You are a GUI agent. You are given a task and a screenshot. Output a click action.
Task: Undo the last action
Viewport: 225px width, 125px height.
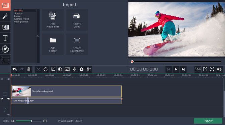coord(14,69)
